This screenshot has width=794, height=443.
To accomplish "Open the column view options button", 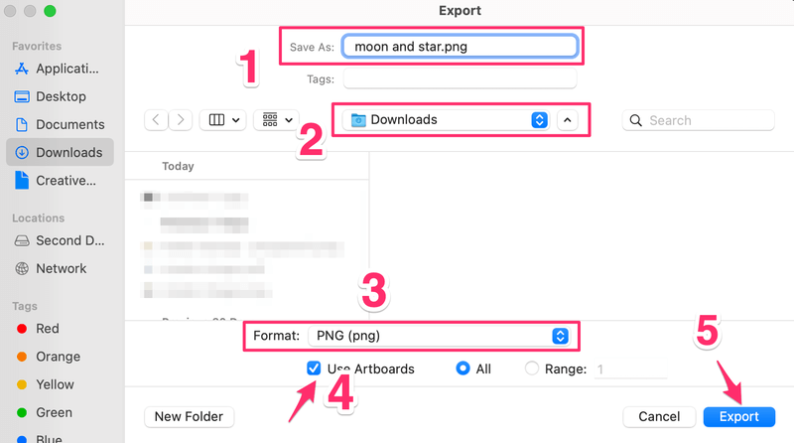I will (223, 120).
